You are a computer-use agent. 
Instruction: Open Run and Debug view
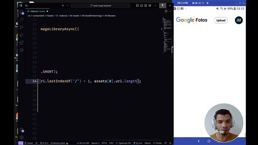point(21,35)
